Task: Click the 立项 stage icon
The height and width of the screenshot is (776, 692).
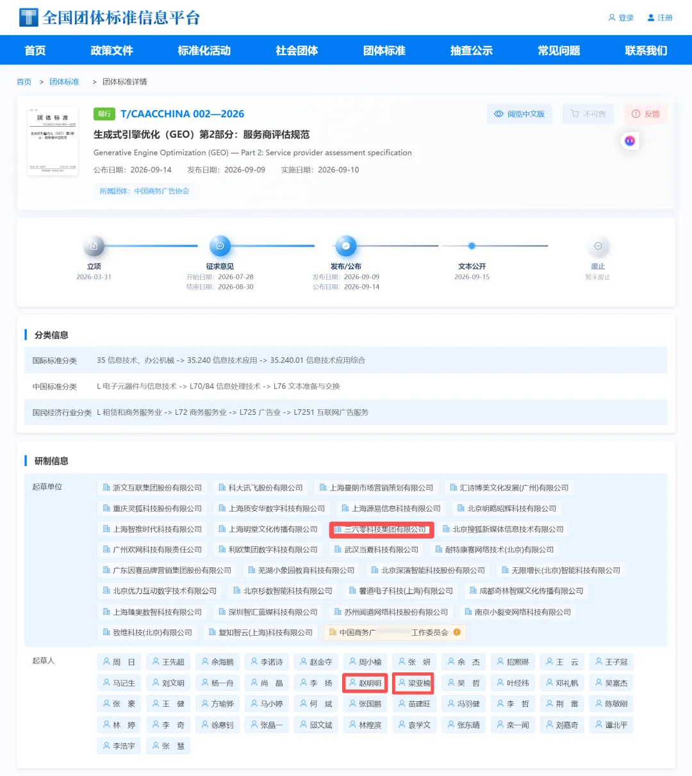Action: point(94,246)
